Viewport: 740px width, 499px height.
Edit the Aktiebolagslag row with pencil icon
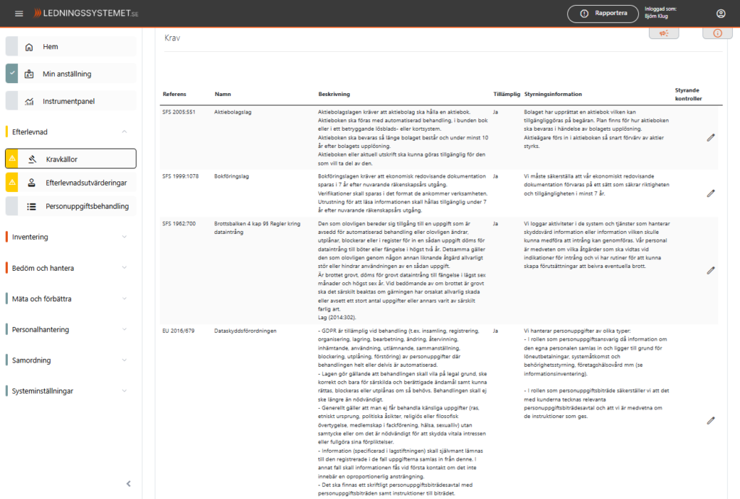tap(710, 137)
